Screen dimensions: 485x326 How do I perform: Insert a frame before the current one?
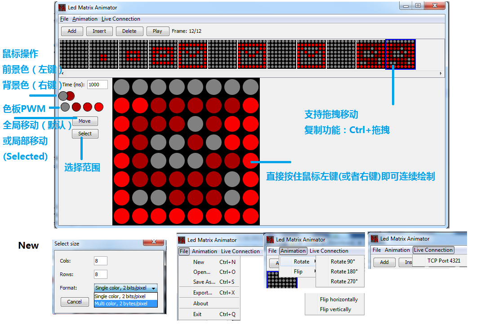tap(99, 31)
